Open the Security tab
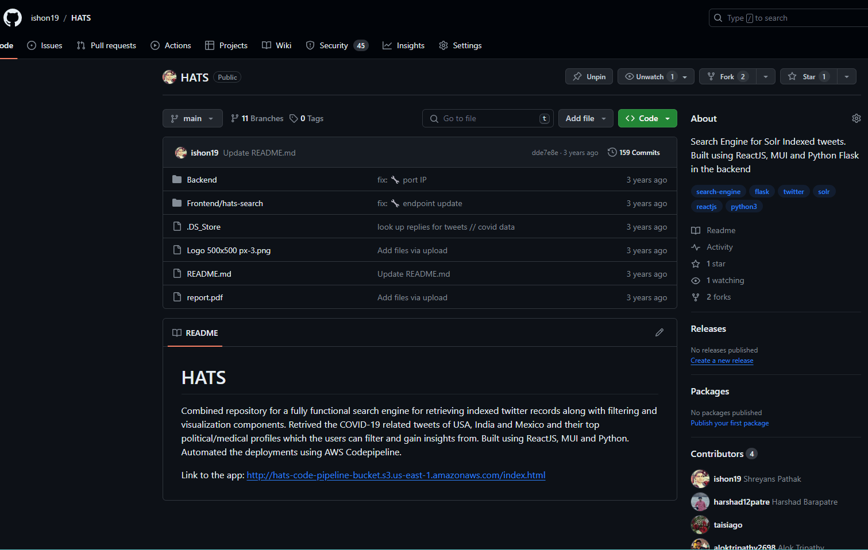Viewport: 868px width, 550px height. pos(337,45)
